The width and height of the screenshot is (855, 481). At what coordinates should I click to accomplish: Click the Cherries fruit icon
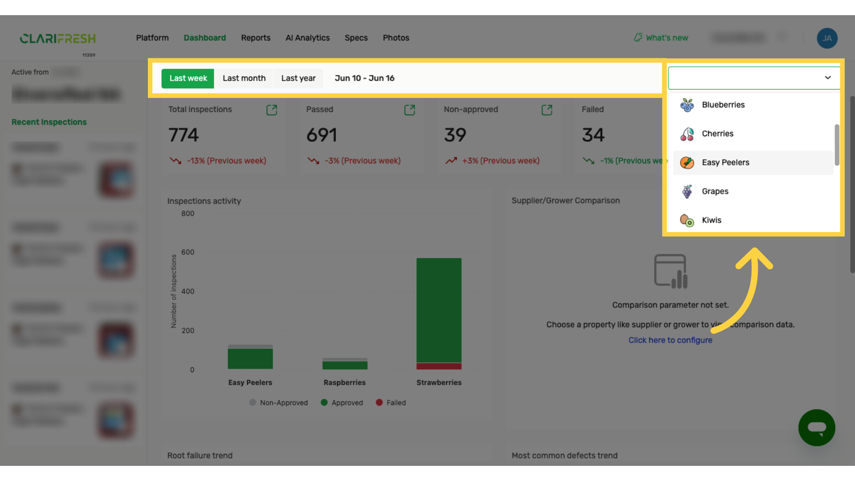(687, 134)
